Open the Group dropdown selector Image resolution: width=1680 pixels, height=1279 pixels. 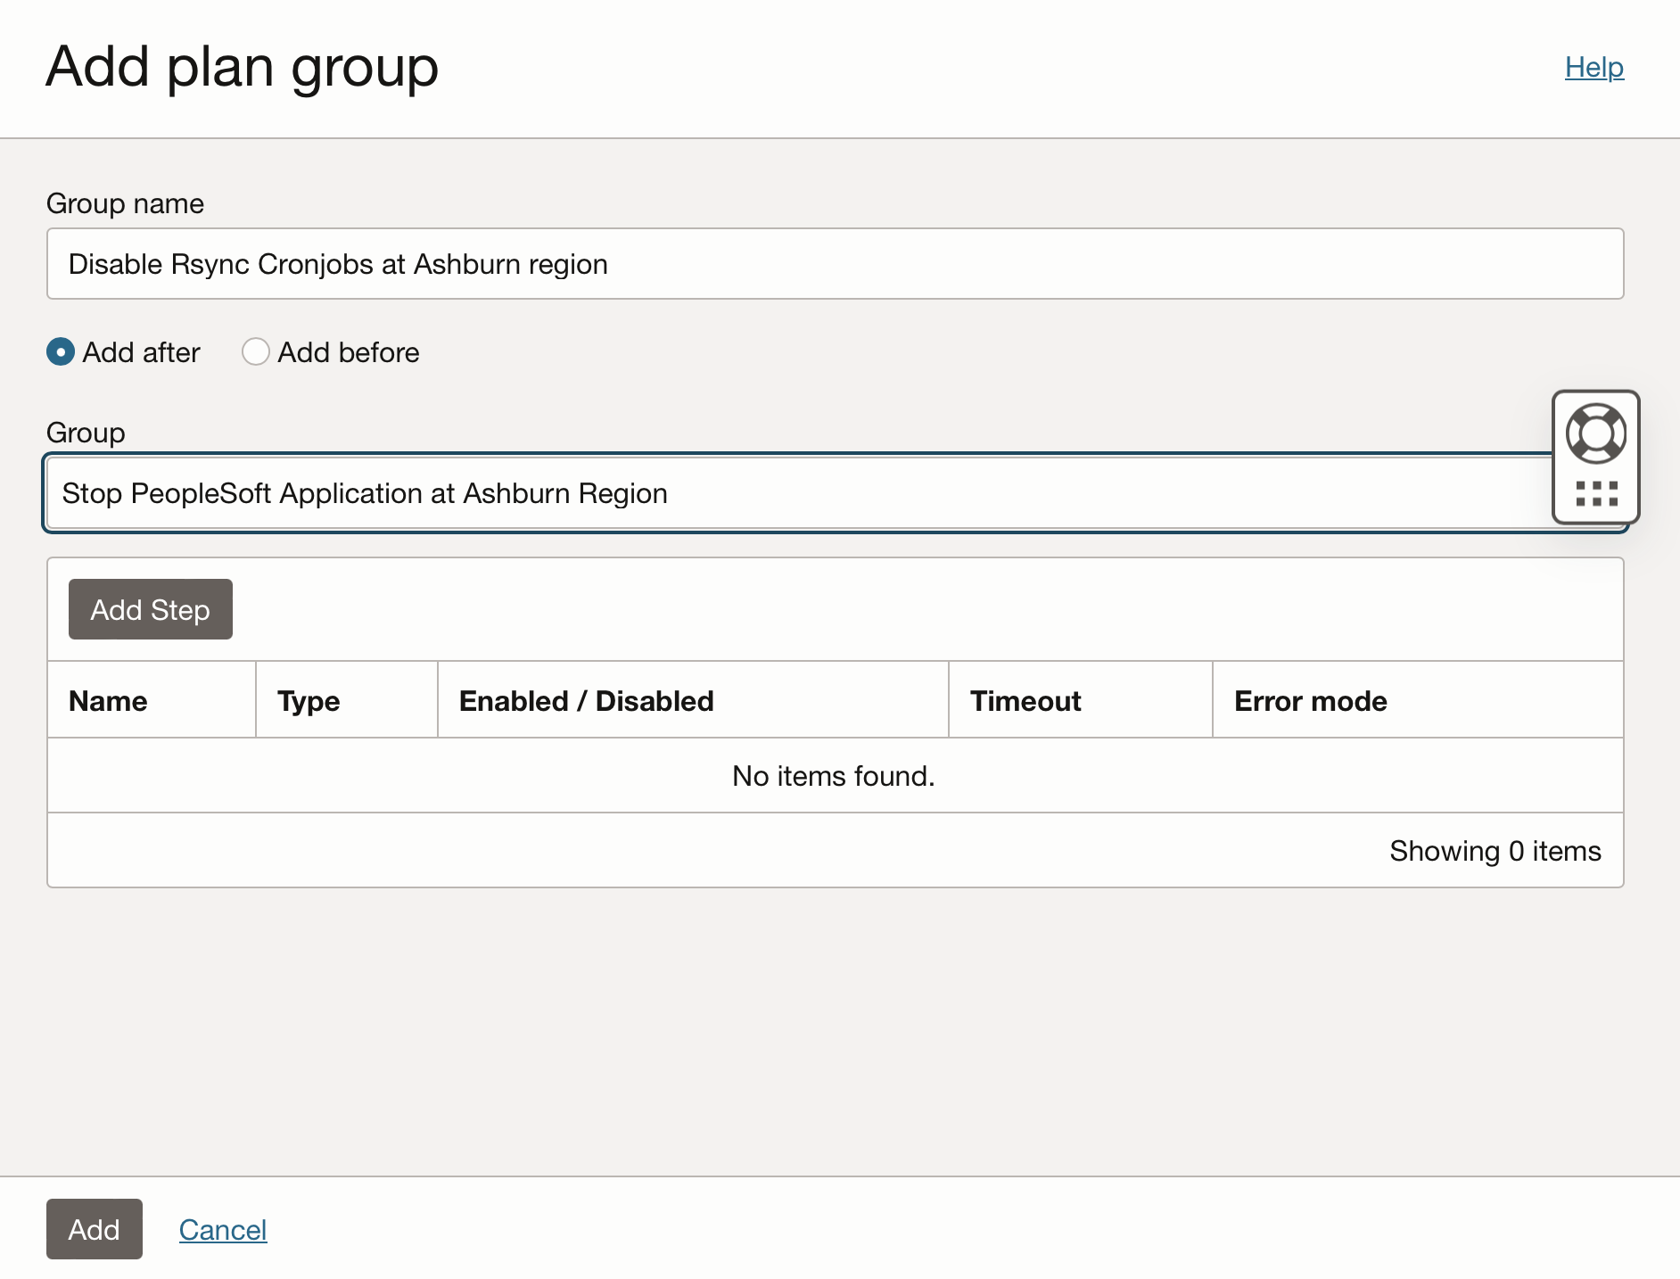pyautogui.click(x=836, y=493)
